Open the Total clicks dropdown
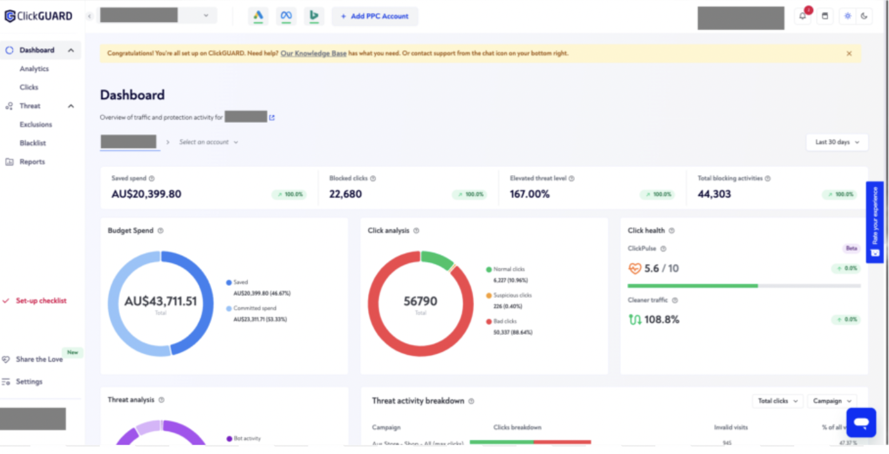The image size is (889, 454). (x=777, y=401)
